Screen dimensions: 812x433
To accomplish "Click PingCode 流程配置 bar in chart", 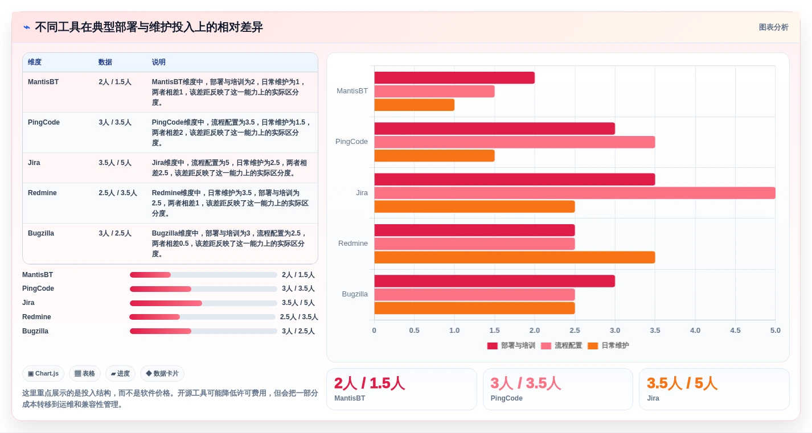I will pyautogui.click(x=515, y=142).
